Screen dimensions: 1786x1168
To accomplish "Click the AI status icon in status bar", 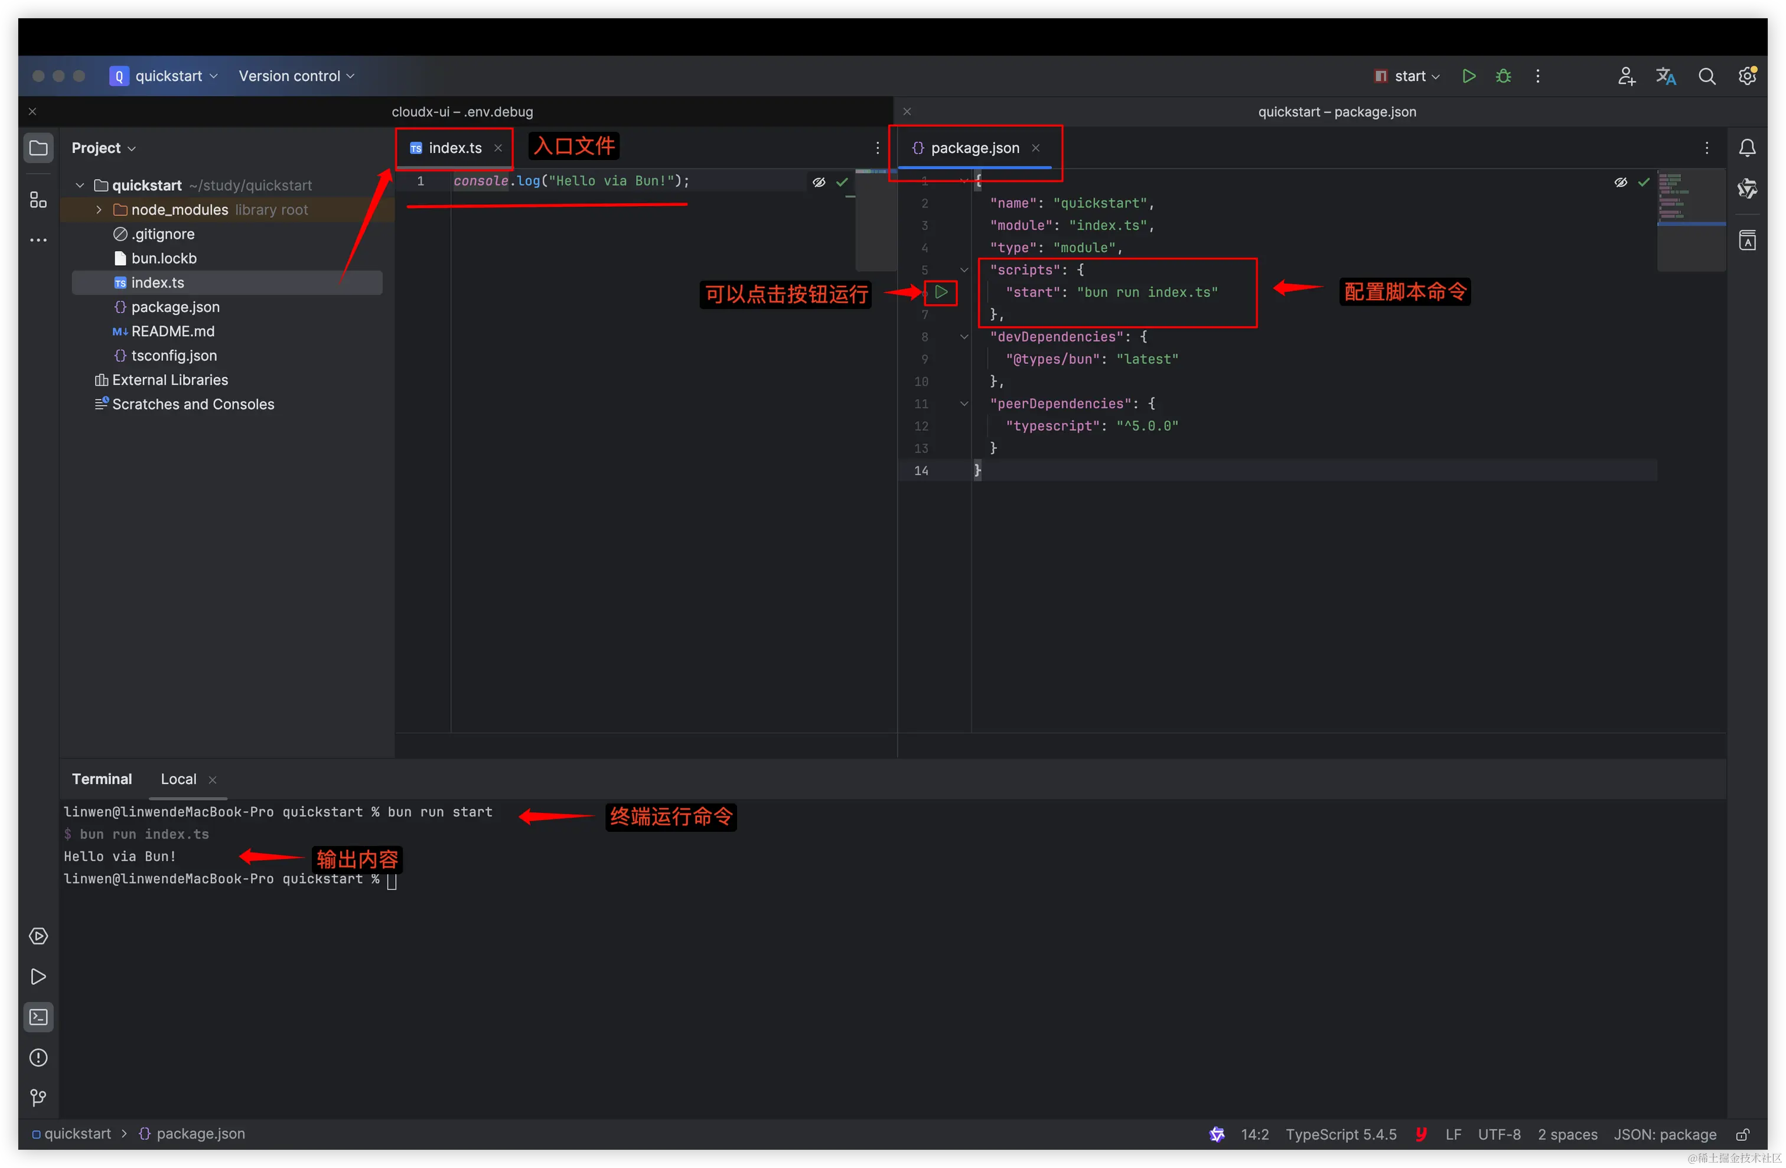I will point(1217,1134).
